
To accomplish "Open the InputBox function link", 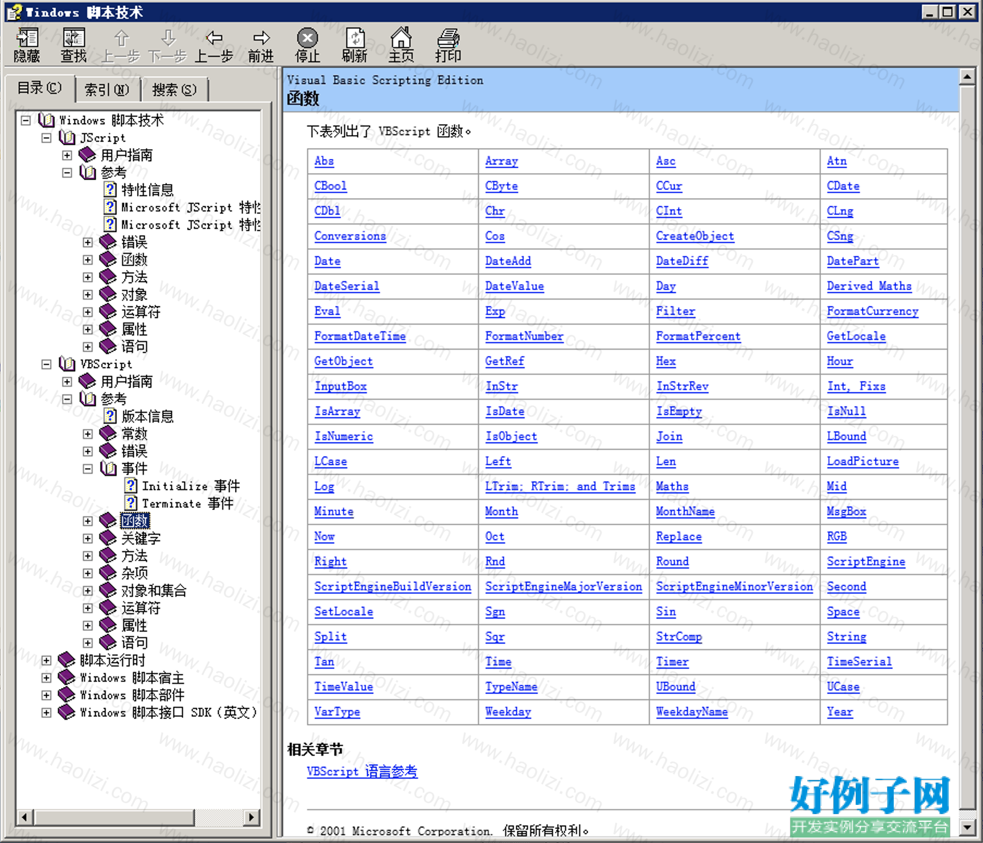I will (341, 387).
